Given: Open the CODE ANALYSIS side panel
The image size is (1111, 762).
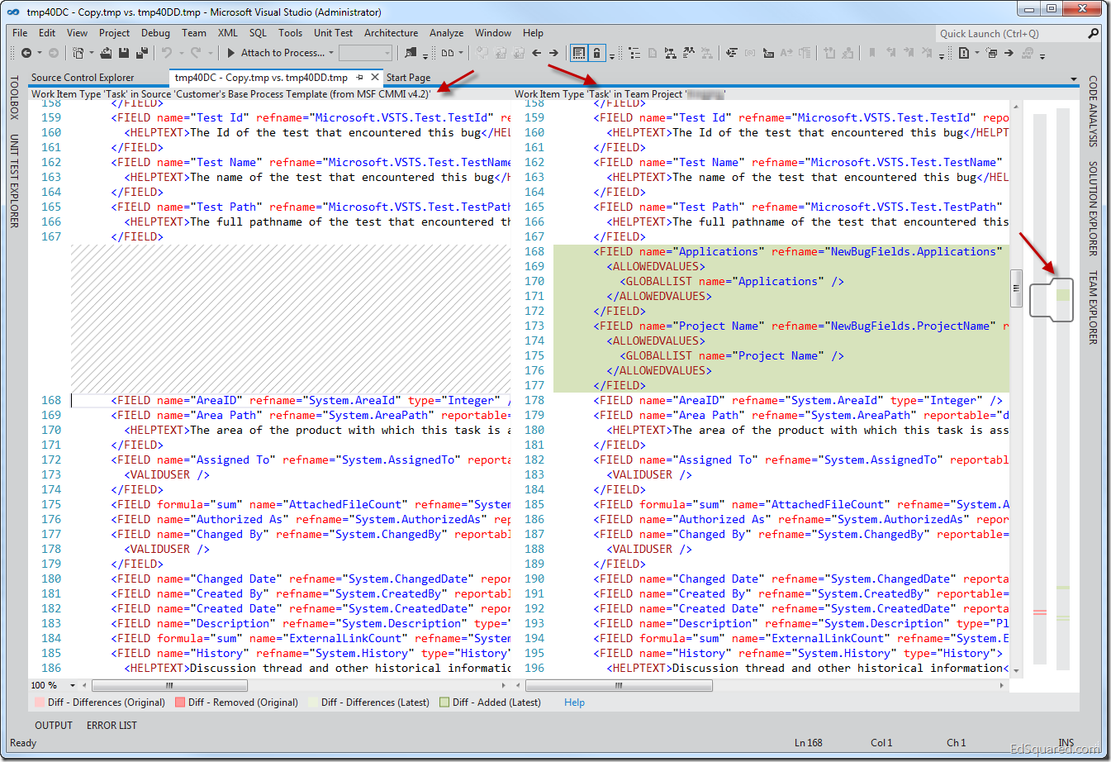Looking at the screenshot, I should pos(1093,112).
